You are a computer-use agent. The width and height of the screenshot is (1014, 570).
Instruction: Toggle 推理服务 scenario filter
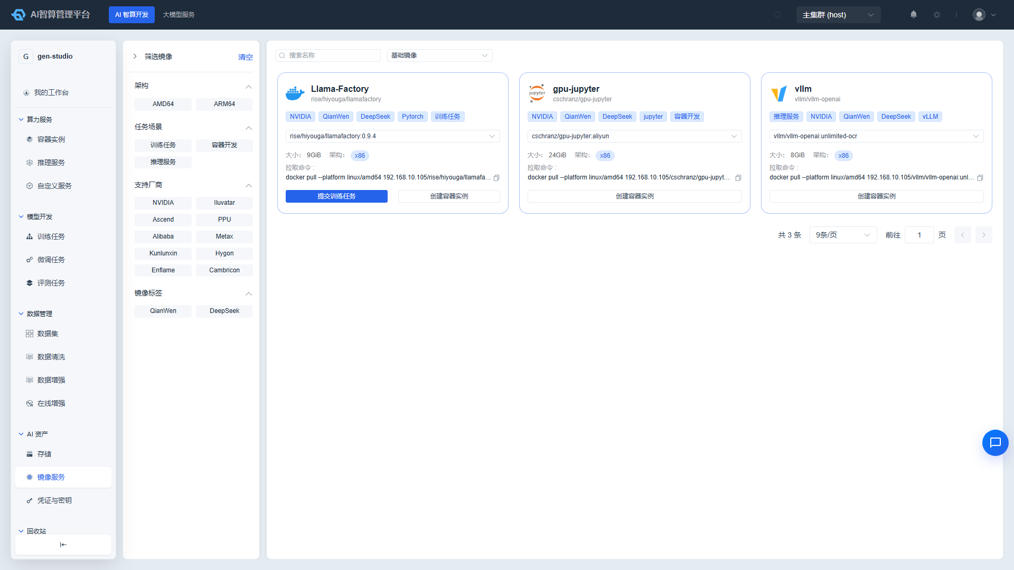163,162
